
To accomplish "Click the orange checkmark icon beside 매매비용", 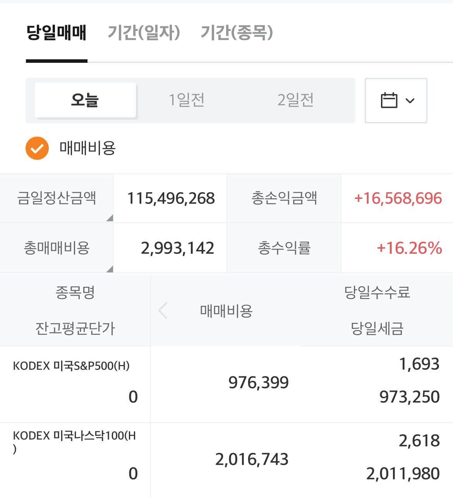I will [x=36, y=148].
